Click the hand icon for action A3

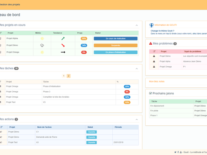pos(1,143)
